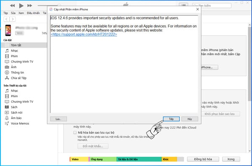
Task: Click the Hủy button in dialog
Action: (190, 119)
